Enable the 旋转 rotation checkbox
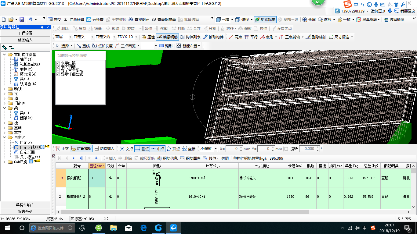The height and width of the screenshot is (234, 417). click(286, 149)
